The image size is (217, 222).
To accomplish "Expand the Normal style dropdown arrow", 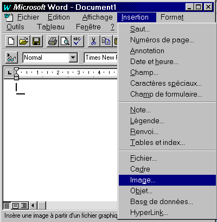I will point(73,58).
